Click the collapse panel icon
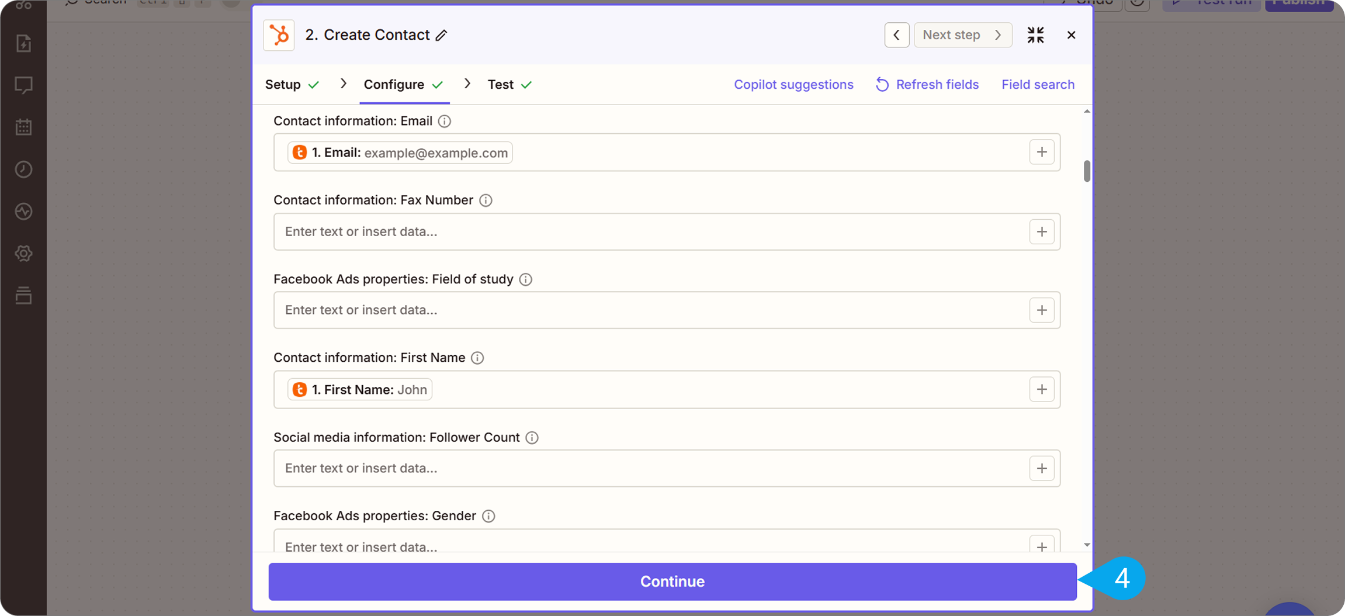The image size is (1345, 616). tap(1035, 35)
